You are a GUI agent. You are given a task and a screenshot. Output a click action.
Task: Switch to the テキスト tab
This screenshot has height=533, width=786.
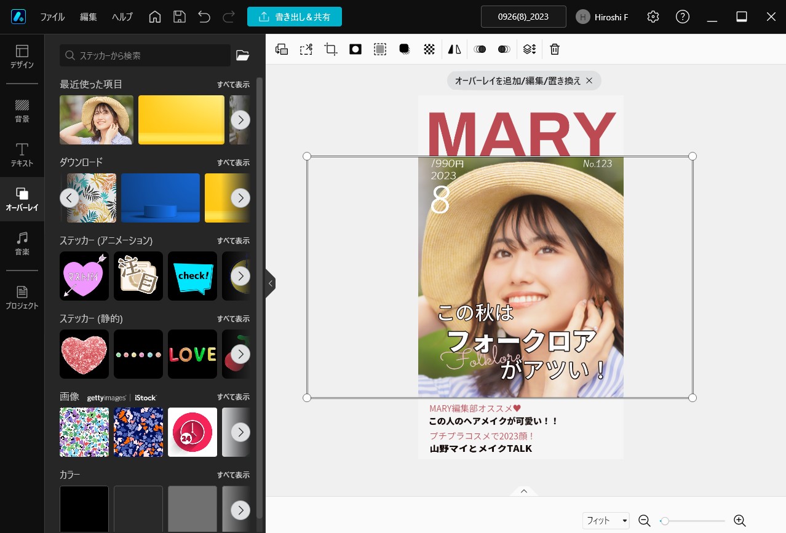pyautogui.click(x=22, y=155)
